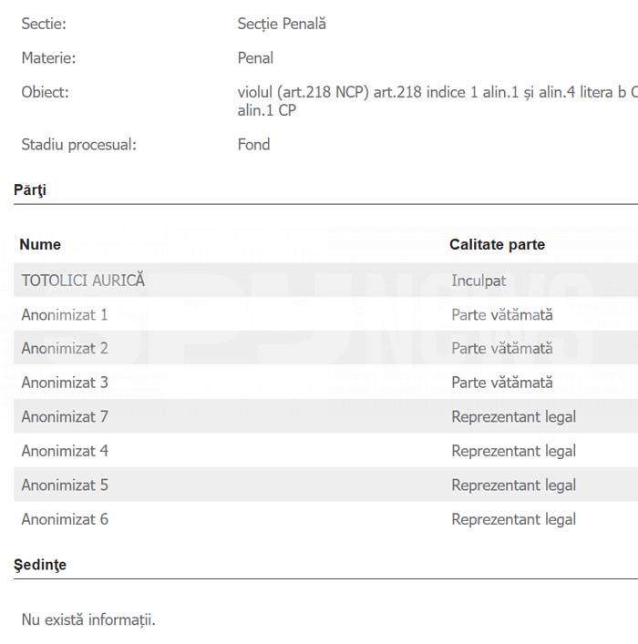Click the violul art.218 Obiect text
638x644 pixels.
pyautogui.click(x=437, y=101)
